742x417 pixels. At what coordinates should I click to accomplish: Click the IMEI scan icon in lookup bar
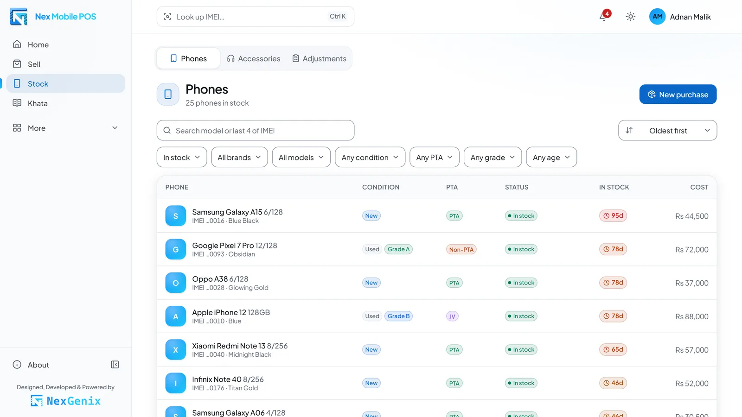point(167,17)
